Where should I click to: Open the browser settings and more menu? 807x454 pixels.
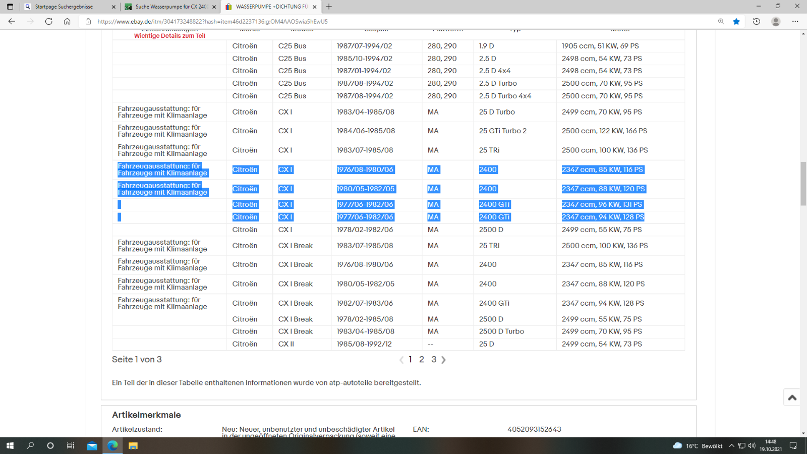pyautogui.click(x=795, y=21)
